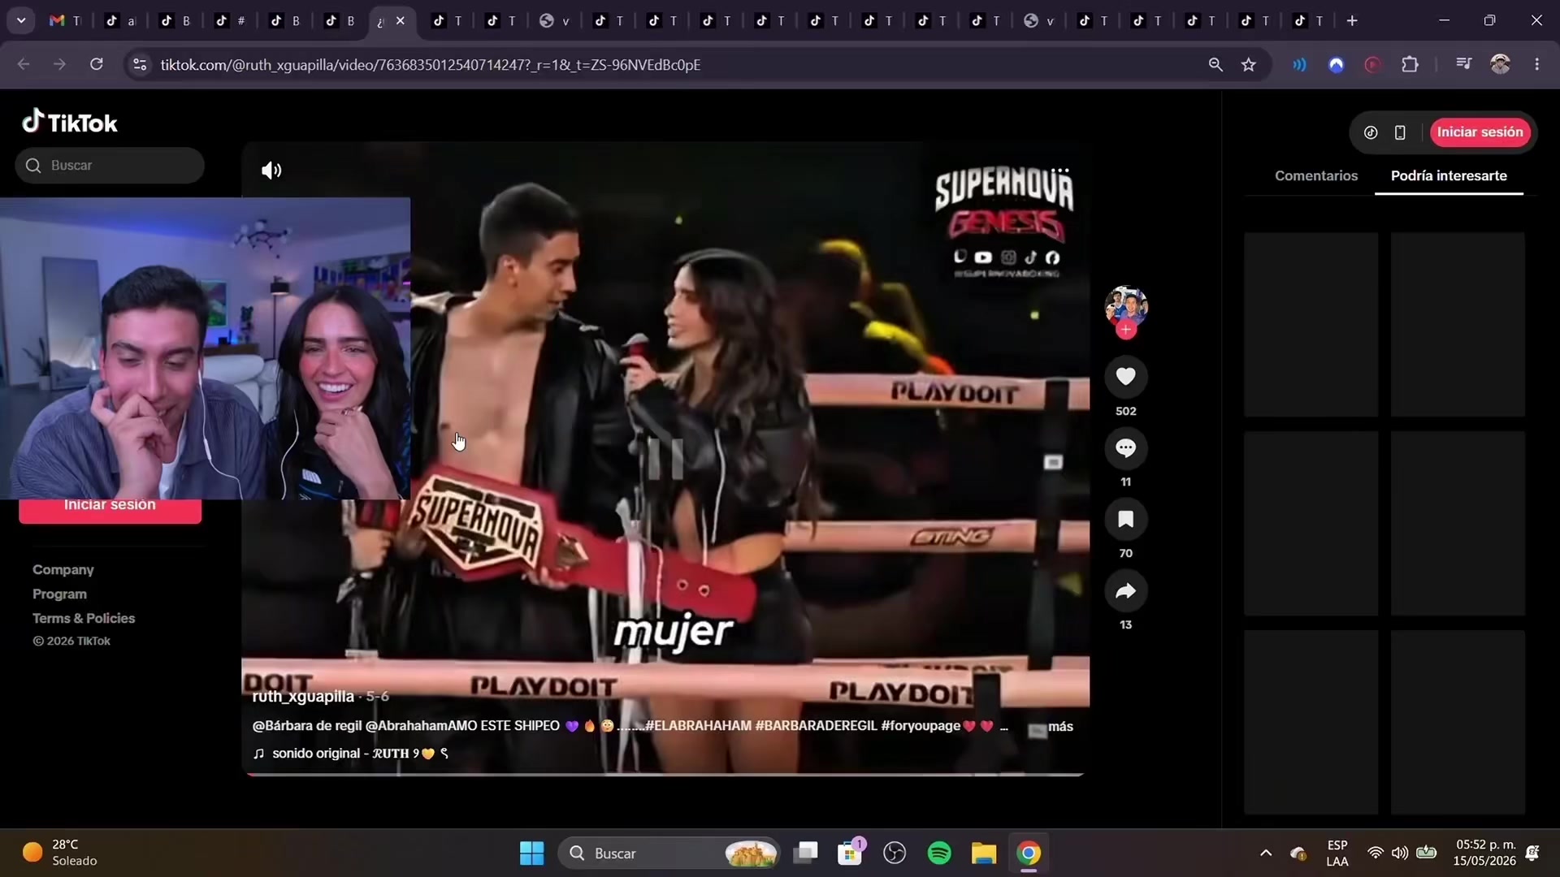1560x877 pixels.
Task: Expand the caption with "más"
Action: [1060, 727]
